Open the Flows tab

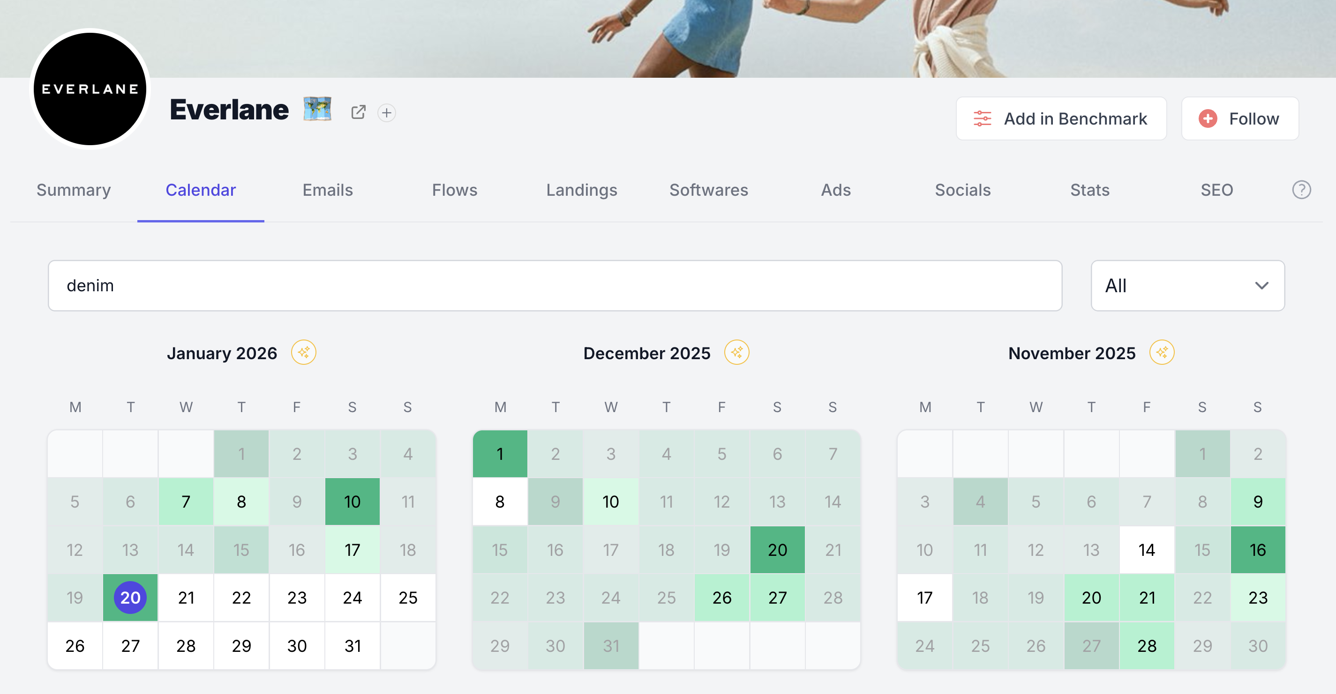[454, 190]
